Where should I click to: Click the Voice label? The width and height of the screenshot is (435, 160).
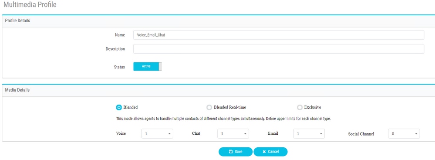coord(121,133)
